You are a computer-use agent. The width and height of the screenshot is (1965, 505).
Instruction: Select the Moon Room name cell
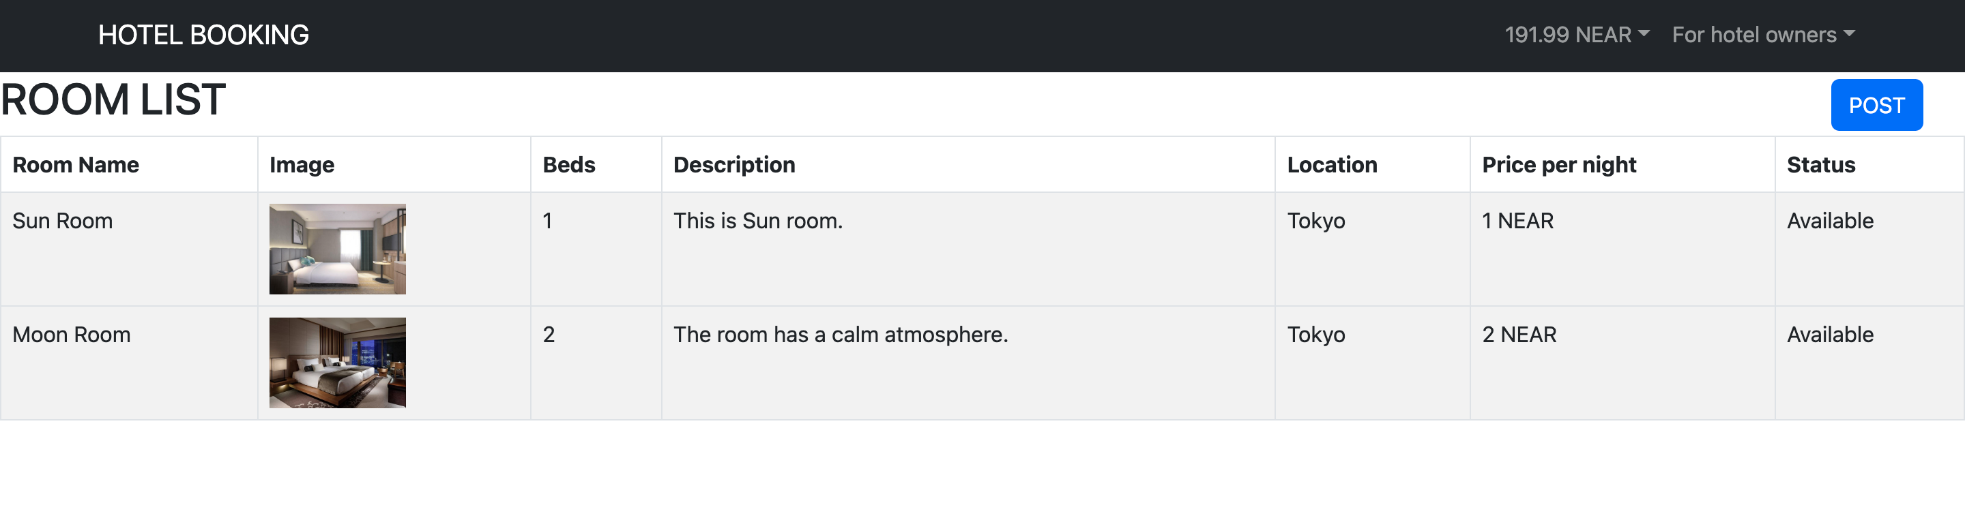click(x=129, y=363)
